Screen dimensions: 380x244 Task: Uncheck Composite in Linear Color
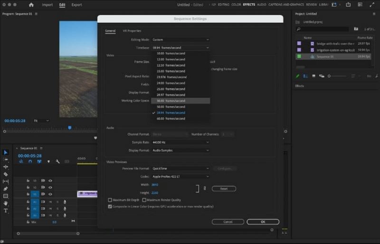(110, 206)
